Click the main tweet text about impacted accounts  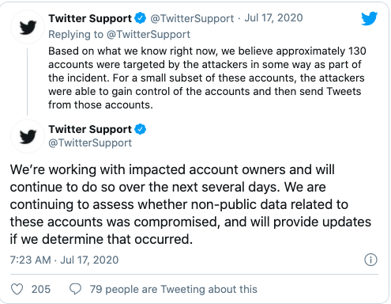(190, 204)
